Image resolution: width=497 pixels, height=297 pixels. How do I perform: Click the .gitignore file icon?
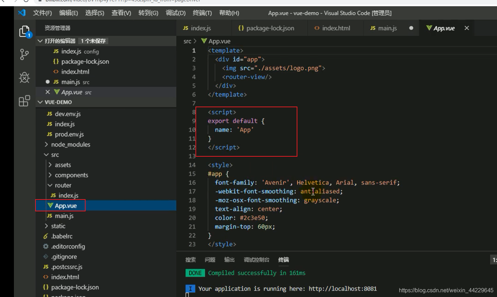tap(46, 256)
